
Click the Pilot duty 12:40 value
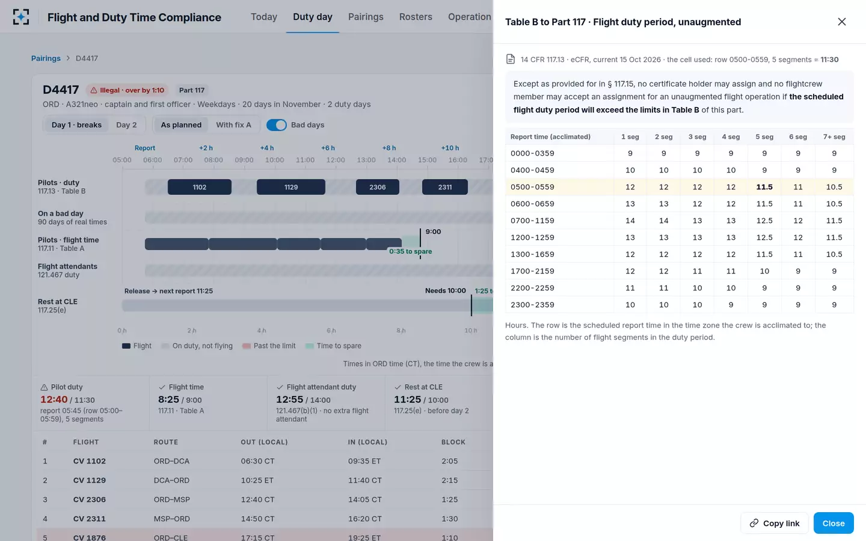tap(54, 400)
